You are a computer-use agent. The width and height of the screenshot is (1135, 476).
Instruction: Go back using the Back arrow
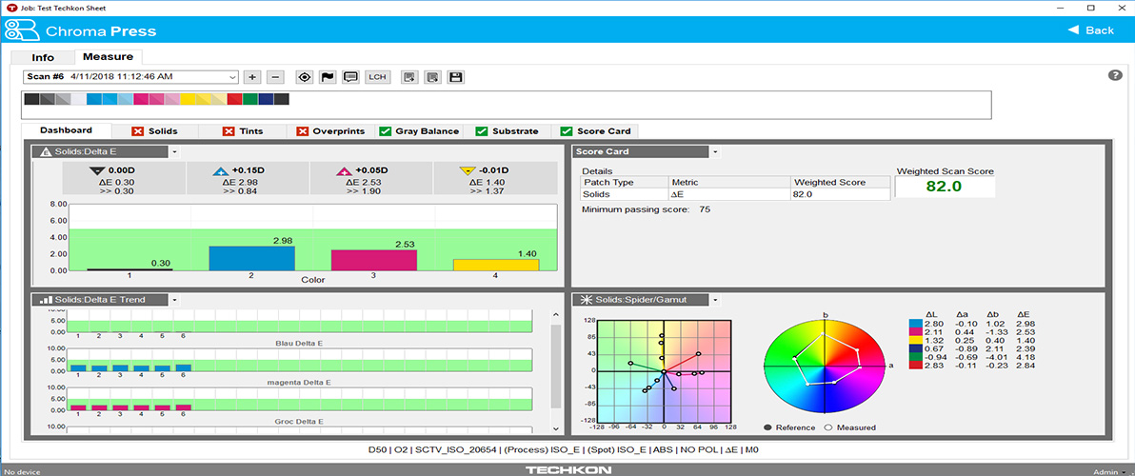(1090, 30)
